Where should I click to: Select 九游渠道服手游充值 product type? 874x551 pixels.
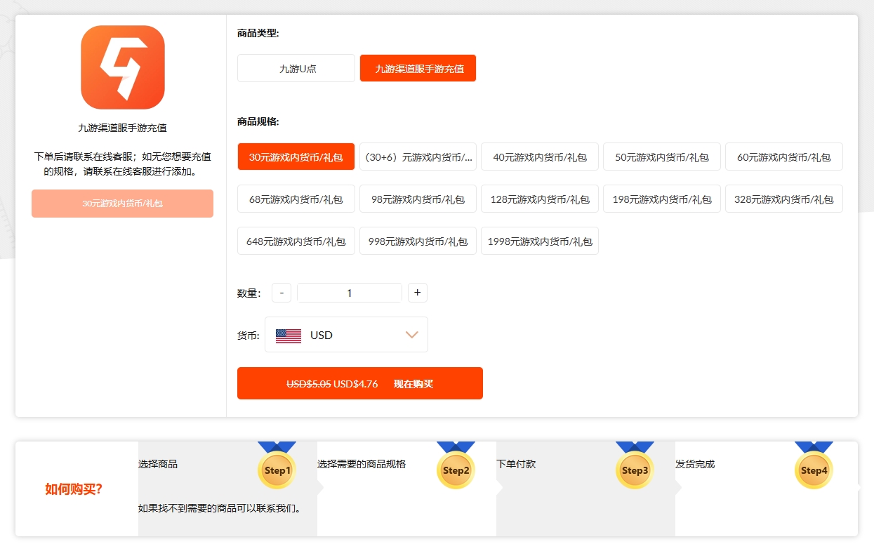pyautogui.click(x=418, y=68)
